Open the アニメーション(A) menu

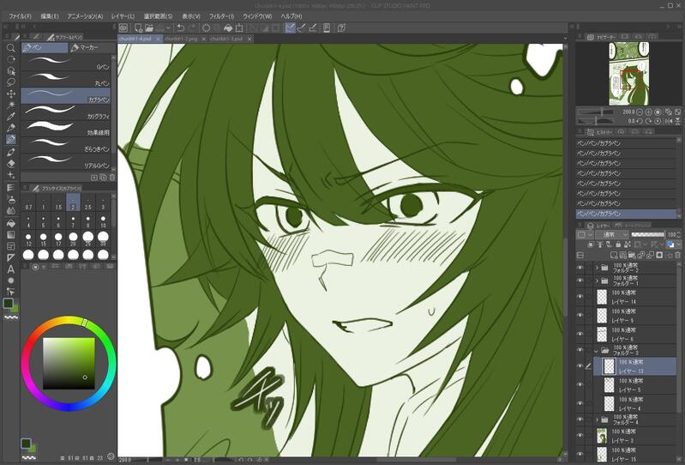click(85, 16)
